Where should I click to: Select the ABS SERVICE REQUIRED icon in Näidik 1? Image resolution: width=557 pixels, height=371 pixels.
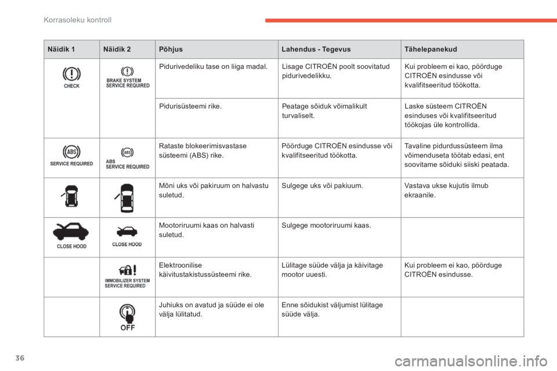[x=71, y=155]
